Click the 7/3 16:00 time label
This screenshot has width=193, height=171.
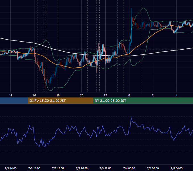tap(34, 168)
